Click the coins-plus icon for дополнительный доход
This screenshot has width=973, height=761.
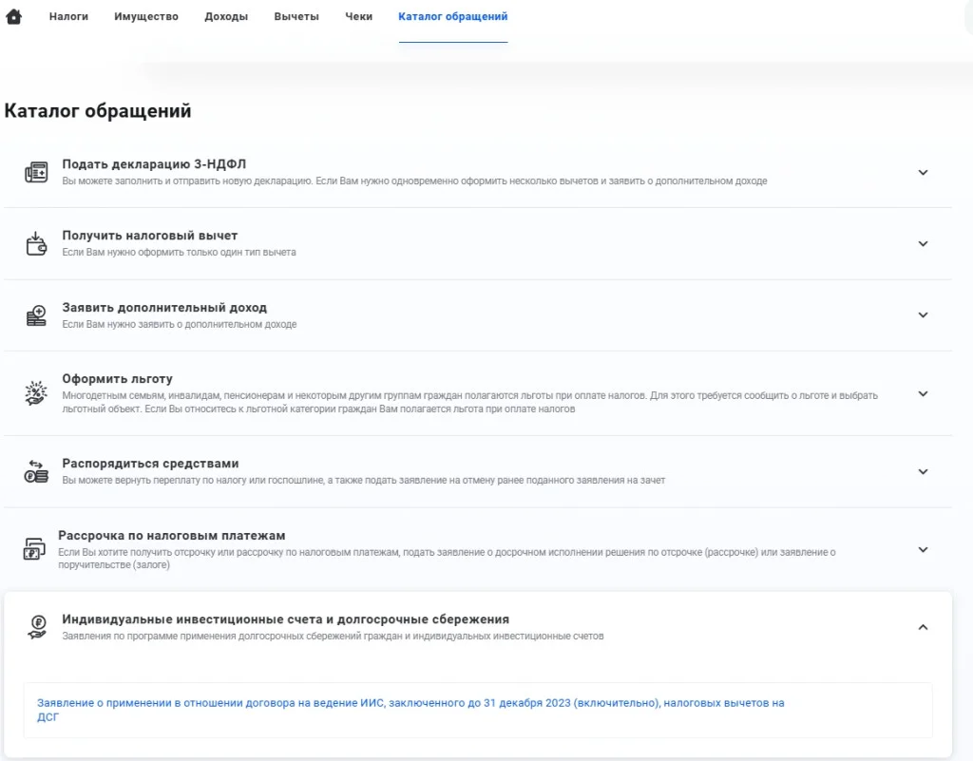point(36,315)
